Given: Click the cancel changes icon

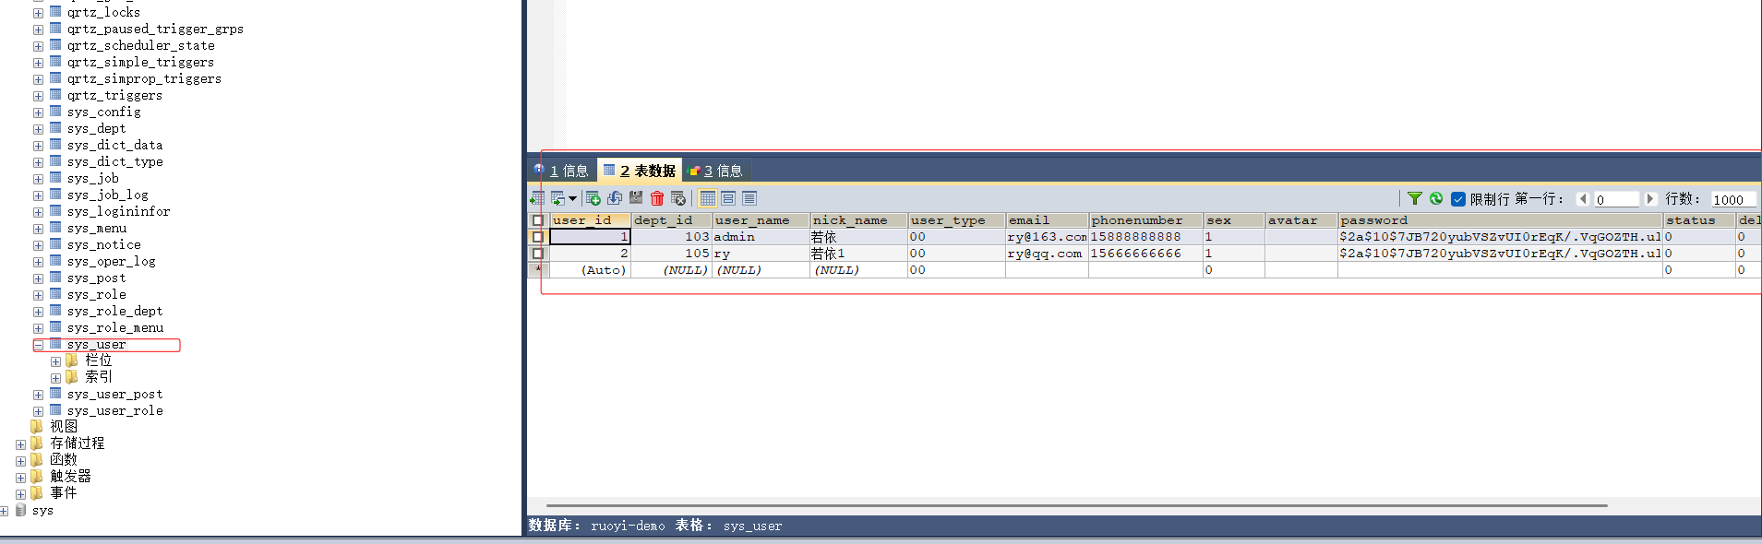Looking at the screenshot, I should pyautogui.click(x=678, y=198).
